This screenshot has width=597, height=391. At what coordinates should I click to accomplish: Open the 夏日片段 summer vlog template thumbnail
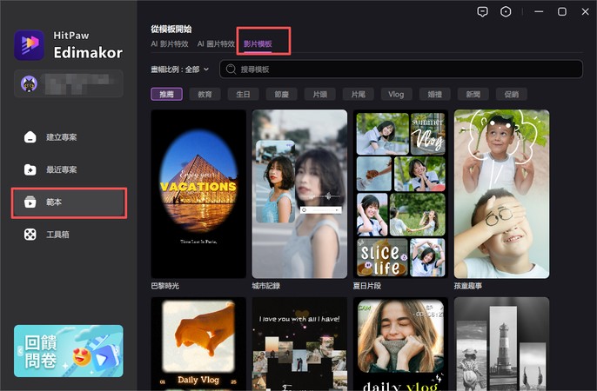(x=400, y=194)
